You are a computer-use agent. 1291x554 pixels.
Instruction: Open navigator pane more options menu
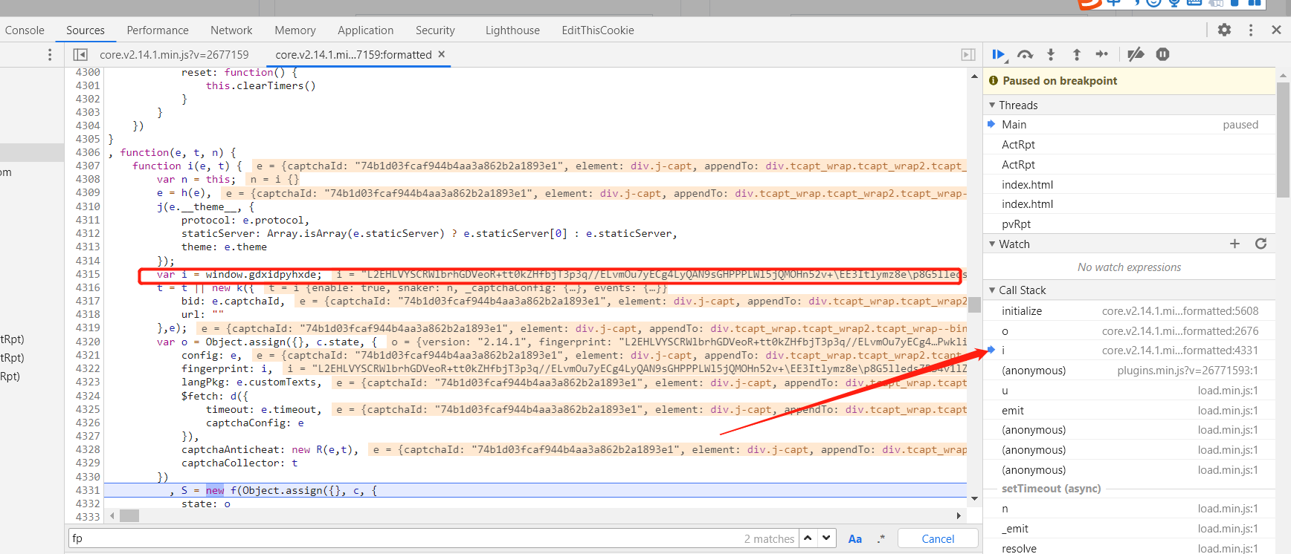point(50,54)
